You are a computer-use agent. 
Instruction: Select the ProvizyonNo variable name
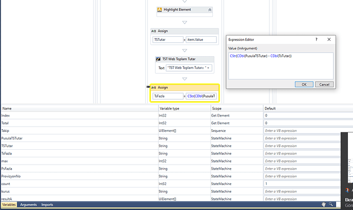[x=11, y=176]
